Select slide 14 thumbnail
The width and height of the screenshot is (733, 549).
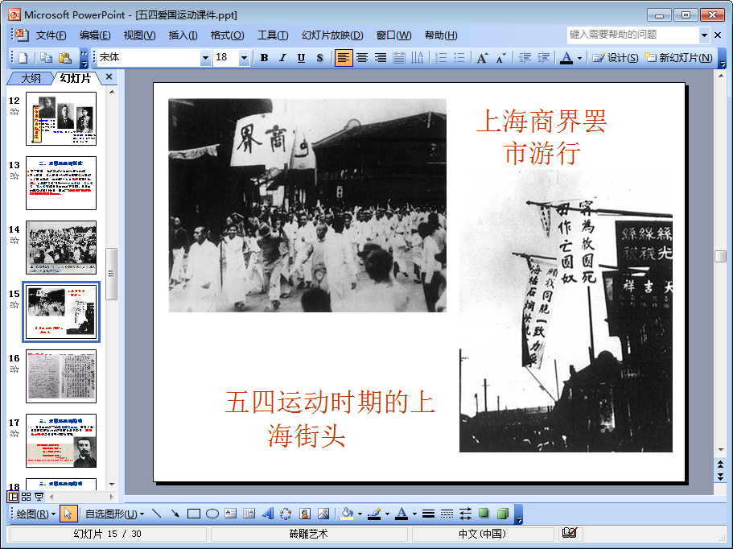point(61,247)
